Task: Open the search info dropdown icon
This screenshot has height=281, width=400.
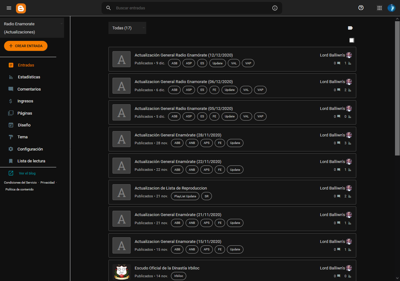Action: tap(275, 8)
